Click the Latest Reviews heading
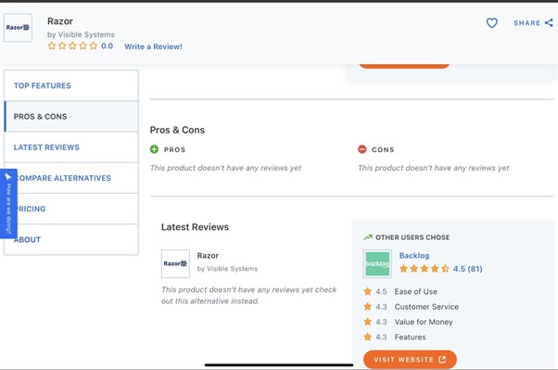558x370 pixels. pyautogui.click(x=195, y=227)
